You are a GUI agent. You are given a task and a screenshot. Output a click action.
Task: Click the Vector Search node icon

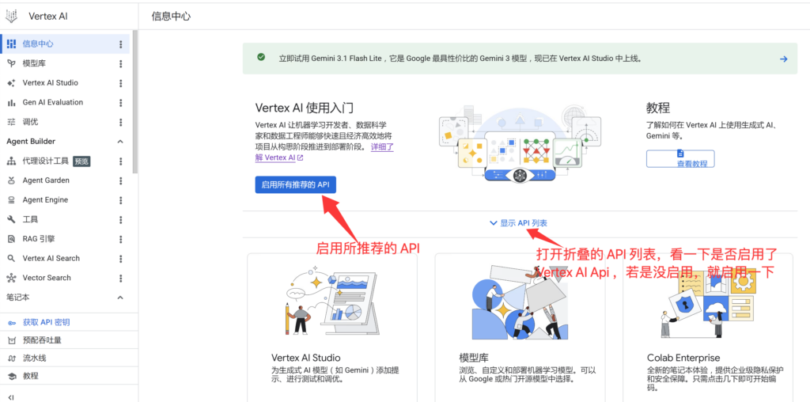(11, 278)
